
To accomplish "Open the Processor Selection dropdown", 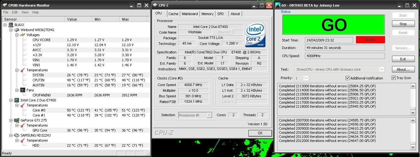I will point(209,115).
